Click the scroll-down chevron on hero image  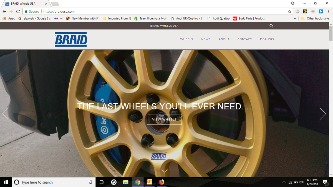click(x=165, y=171)
